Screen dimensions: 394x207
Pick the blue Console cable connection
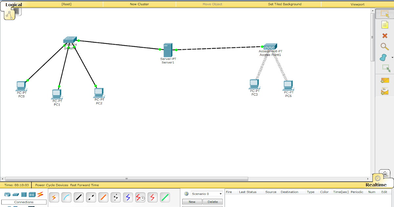(66, 197)
